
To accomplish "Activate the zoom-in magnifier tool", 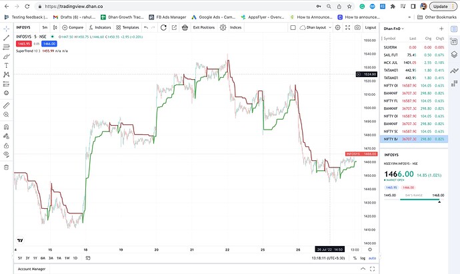I will pyautogui.click(x=6, y=114).
